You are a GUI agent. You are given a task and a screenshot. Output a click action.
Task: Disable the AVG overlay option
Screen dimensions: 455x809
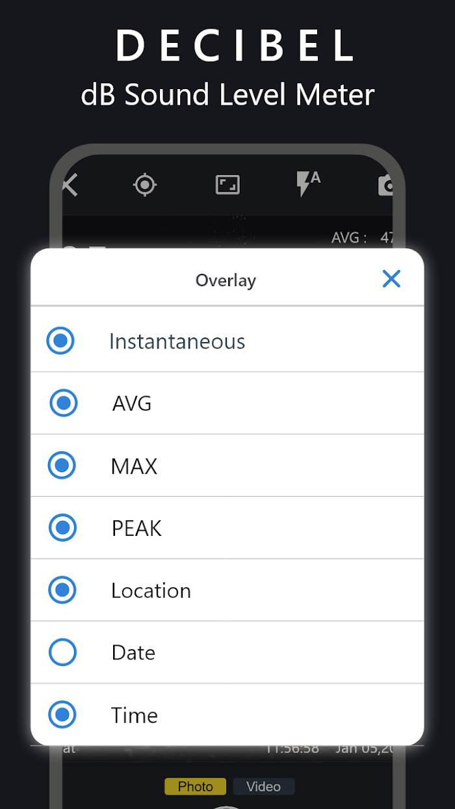pyautogui.click(x=64, y=403)
